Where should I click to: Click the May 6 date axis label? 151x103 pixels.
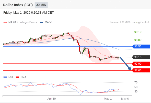125,99
